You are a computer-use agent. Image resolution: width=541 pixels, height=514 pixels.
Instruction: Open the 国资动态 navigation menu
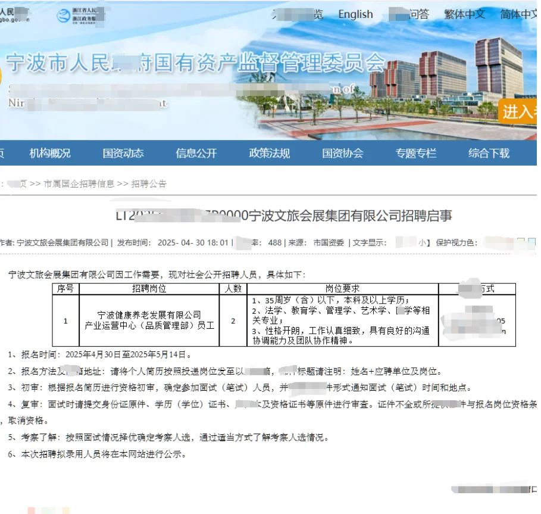pyautogui.click(x=123, y=153)
